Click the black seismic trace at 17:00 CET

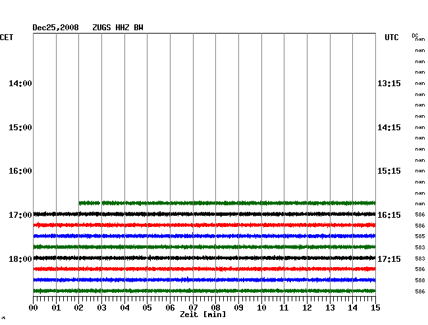204,214
